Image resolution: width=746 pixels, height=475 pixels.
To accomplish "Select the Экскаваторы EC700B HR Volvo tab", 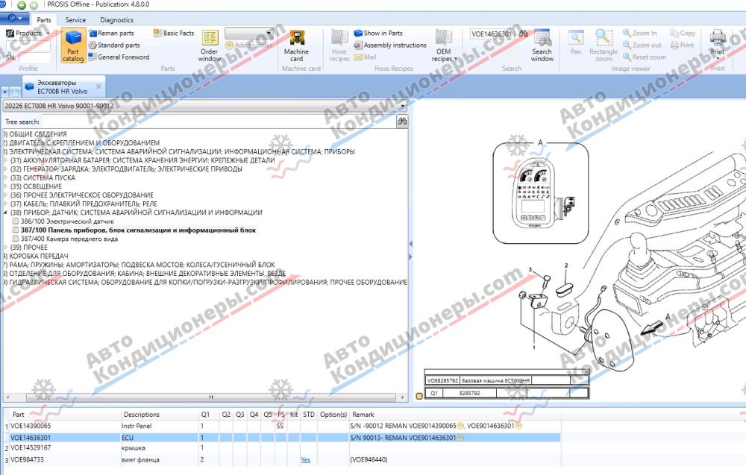I will [x=63, y=86].
